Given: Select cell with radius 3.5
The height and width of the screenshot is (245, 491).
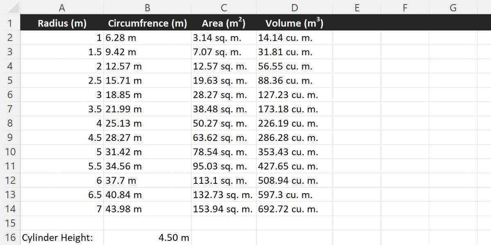Looking at the screenshot, I should tap(62, 109).
